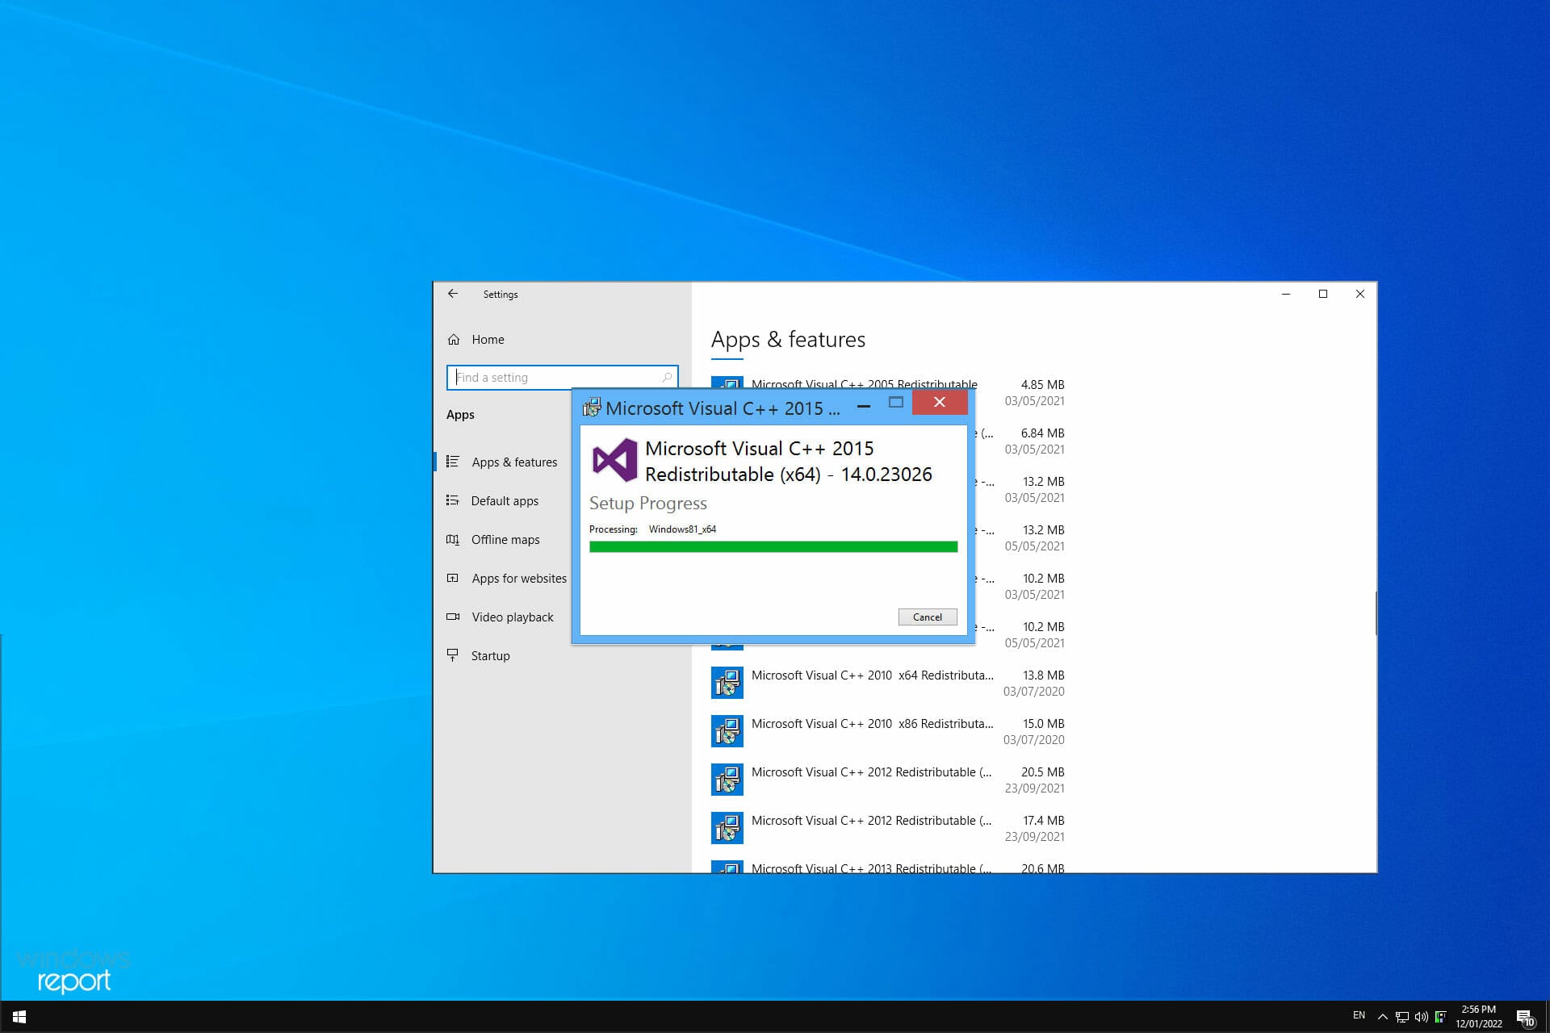1550x1033 pixels.
Task: Select Apps & features in sidebar
Action: coord(513,462)
